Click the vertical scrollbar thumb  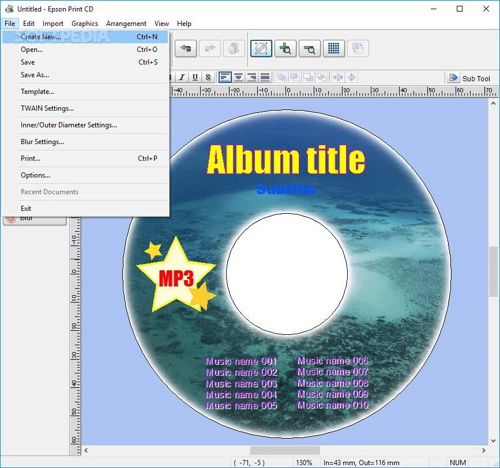click(x=493, y=271)
